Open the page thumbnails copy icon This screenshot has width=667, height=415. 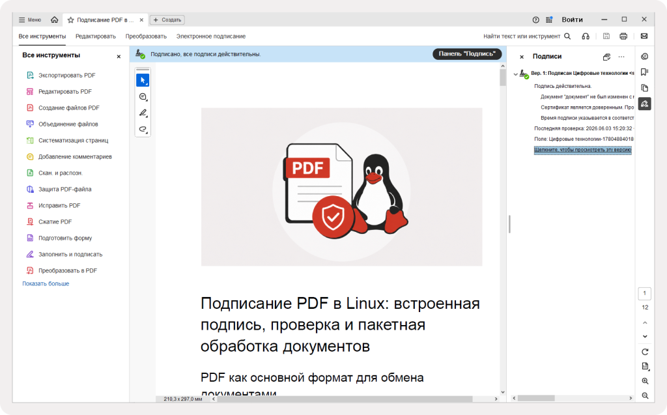click(644, 88)
